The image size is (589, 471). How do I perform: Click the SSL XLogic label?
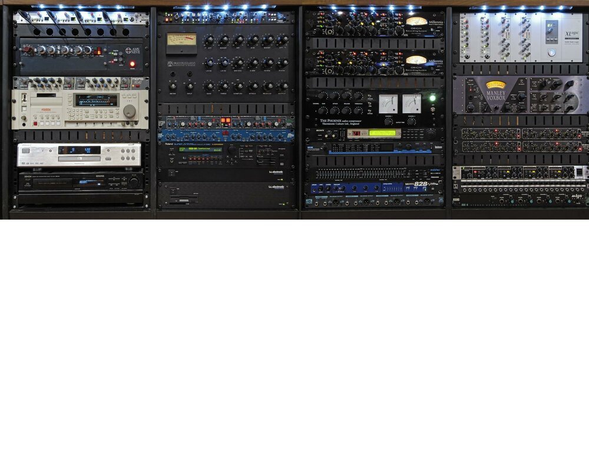pyautogui.click(x=572, y=34)
